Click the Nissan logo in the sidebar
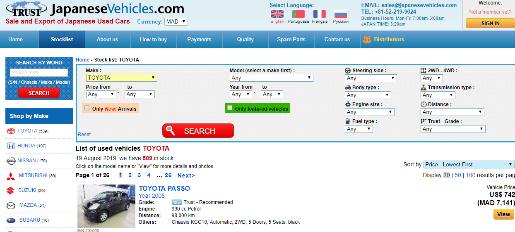This screenshot has width=515, height=232. (11, 161)
